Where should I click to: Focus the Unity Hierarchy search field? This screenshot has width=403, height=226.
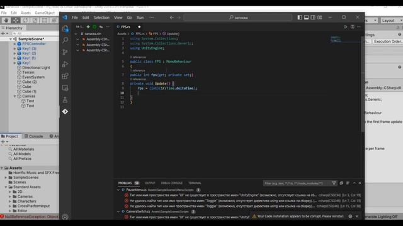tap(35, 33)
